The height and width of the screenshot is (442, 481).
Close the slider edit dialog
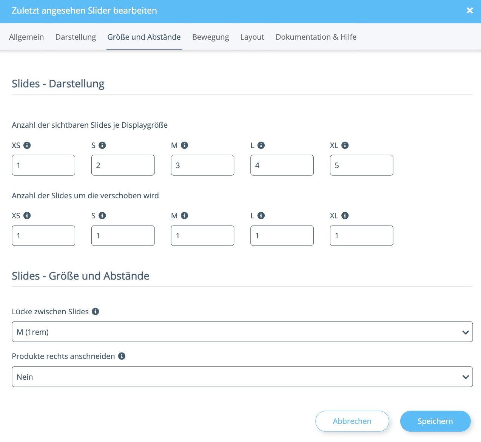(470, 11)
